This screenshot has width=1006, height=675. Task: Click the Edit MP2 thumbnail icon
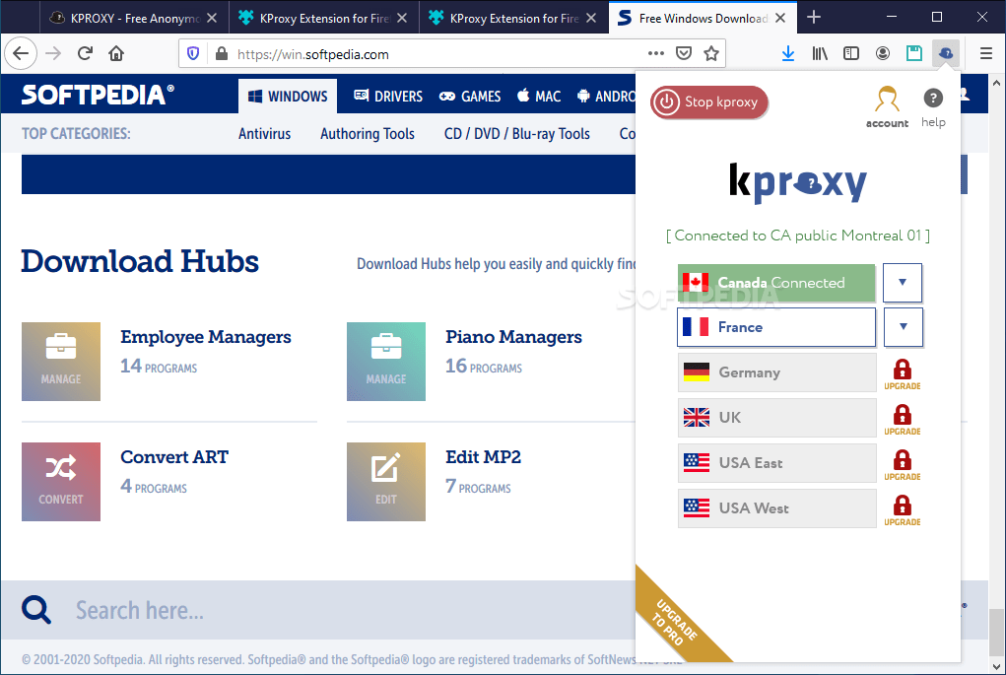pyautogui.click(x=386, y=481)
